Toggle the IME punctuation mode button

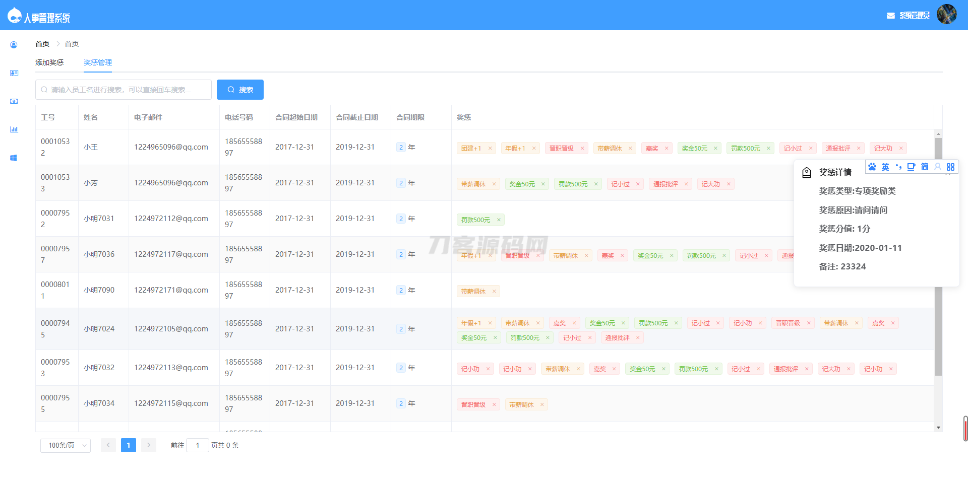click(x=898, y=167)
